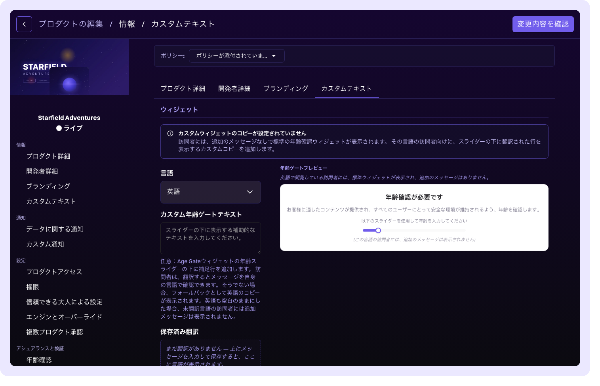Open 開発者詳細 in the sidebar
Screen dimensions: 600x386
click(42, 171)
